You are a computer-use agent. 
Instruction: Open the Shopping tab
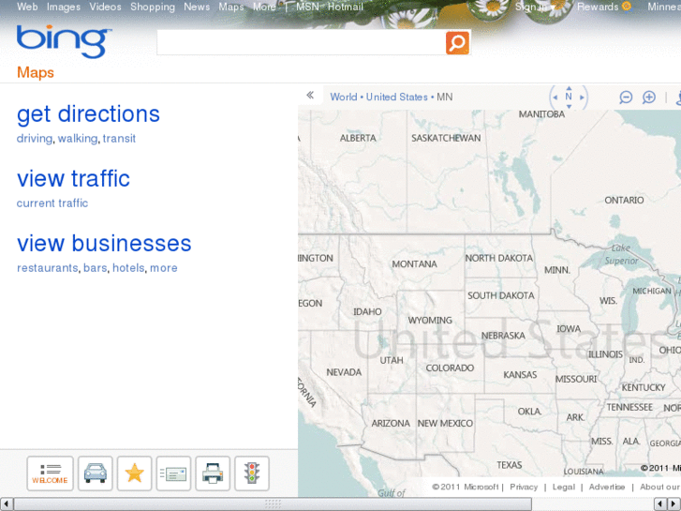153,7
